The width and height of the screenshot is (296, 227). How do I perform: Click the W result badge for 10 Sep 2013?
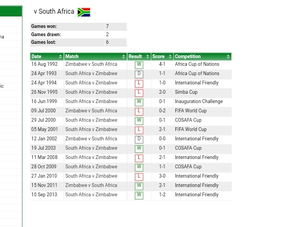(139, 195)
